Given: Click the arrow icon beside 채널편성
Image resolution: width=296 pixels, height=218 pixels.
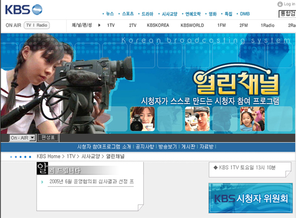Looking at the screenshot, I should (x=100, y=25).
